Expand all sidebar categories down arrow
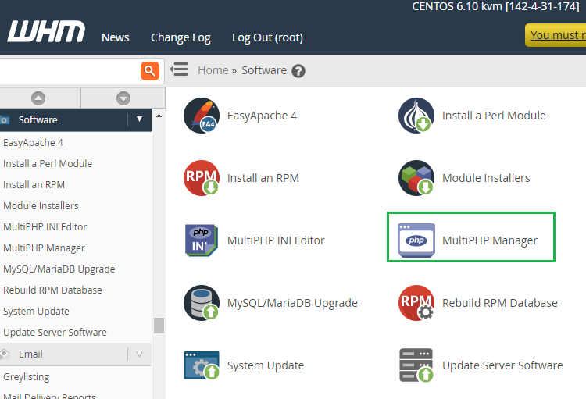Viewport: 586px width, 399px height. (123, 98)
